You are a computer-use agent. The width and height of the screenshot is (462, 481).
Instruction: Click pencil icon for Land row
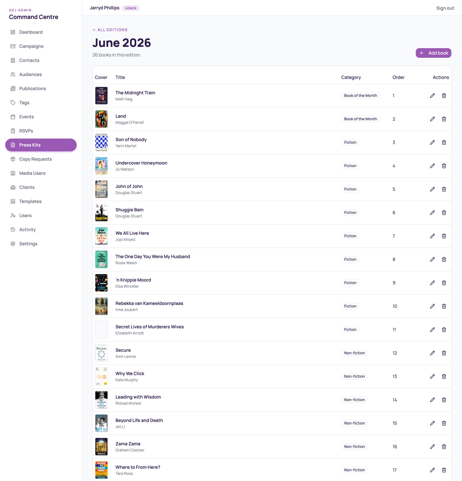(x=432, y=119)
